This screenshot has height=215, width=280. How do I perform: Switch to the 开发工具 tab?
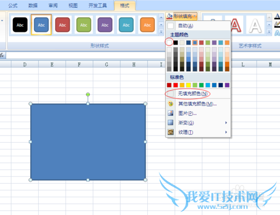[x=97, y=6]
